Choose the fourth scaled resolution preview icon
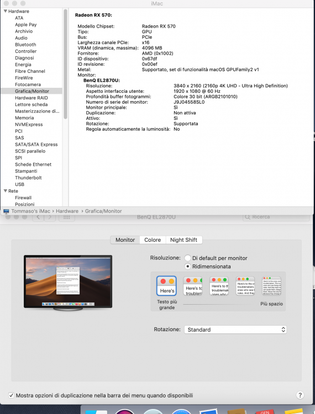315x414 pixels. pyautogui.click(x=245, y=286)
